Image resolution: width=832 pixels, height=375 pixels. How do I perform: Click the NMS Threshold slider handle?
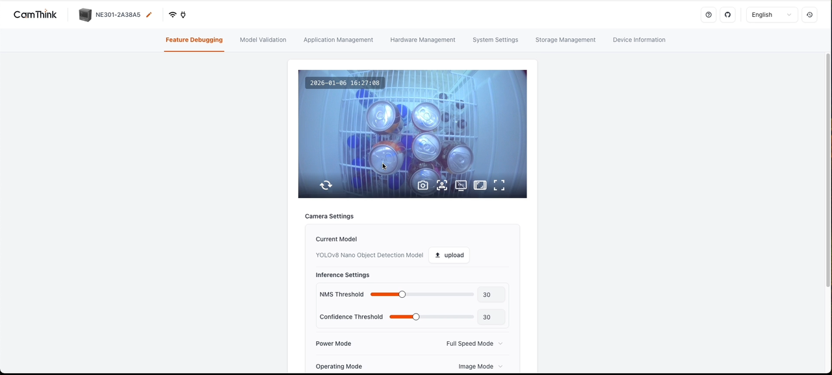click(402, 295)
